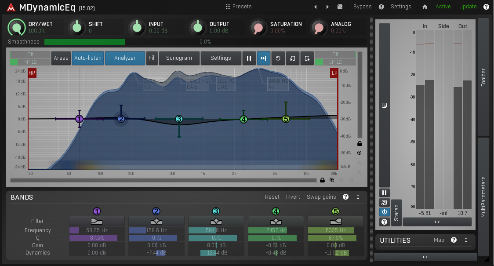
Task: Click the DRY/WET knob
Action: (16, 27)
